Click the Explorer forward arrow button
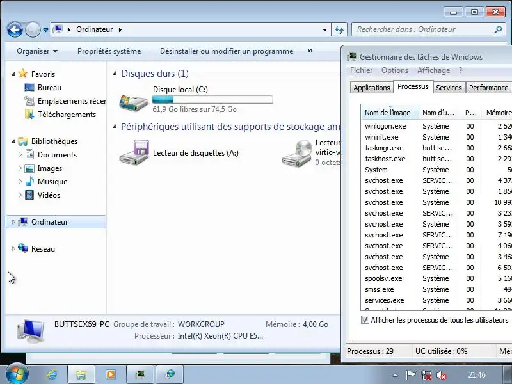The width and height of the screenshot is (512, 384). click(x=33, y=29)
